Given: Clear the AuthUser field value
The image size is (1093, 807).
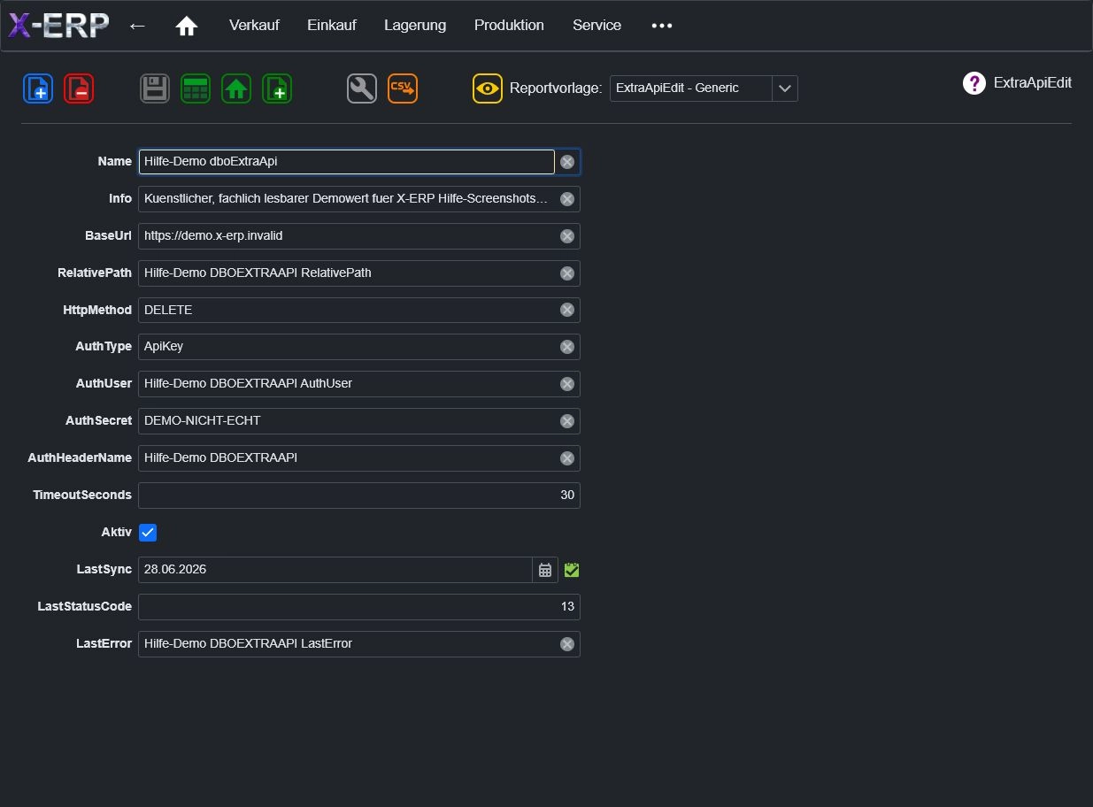Looking at the screenshot, I should click(567, 384).
